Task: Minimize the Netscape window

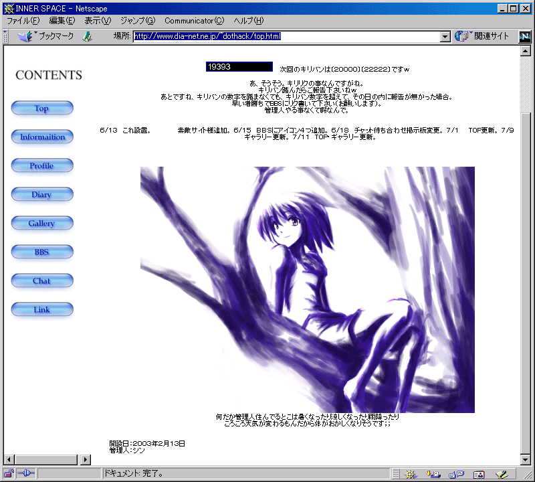Action: point(502,8)
